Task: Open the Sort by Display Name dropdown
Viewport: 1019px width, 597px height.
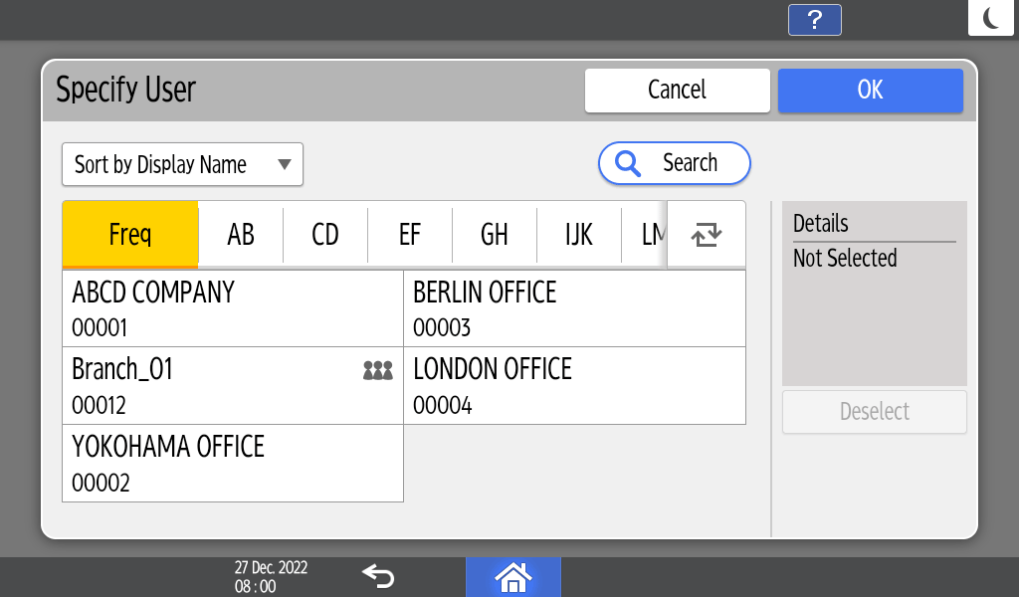Action: pos(182,164)
